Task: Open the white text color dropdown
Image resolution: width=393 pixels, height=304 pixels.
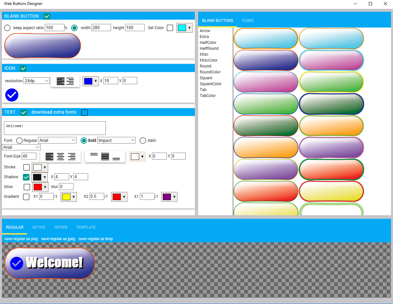Action: click(138, 157)
